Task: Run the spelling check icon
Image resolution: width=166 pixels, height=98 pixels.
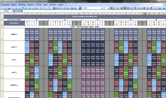Action: pos(23,8)
